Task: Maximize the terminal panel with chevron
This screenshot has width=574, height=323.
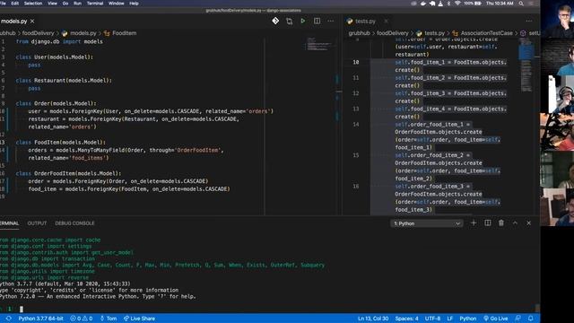Action: [515, 223]
